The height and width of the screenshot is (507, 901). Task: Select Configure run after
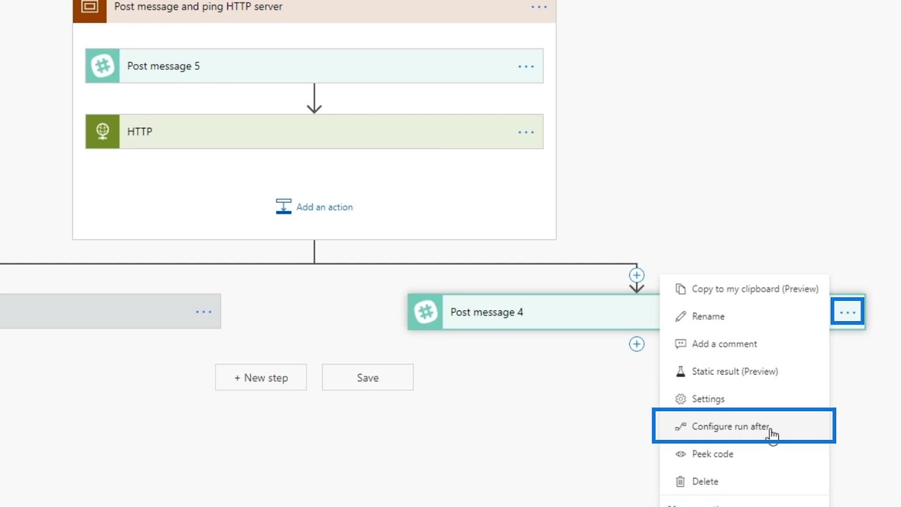coord(744,426)
